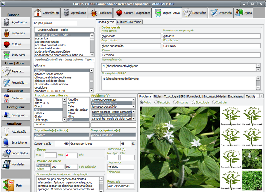Click the Atualização lightbulb button
This screenshot has height=193, width=266.
16,132
